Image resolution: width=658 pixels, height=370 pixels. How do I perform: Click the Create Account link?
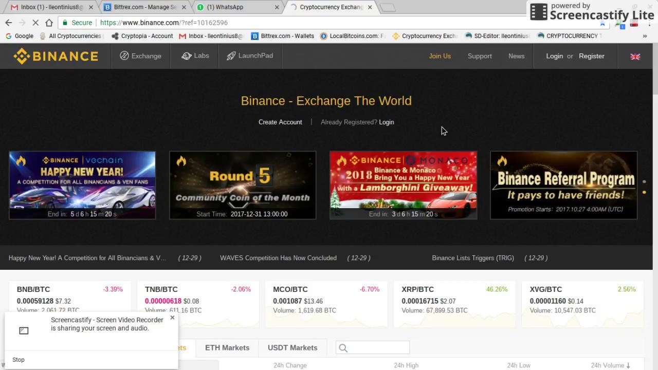pyautogui.click(x=280, y=122)
